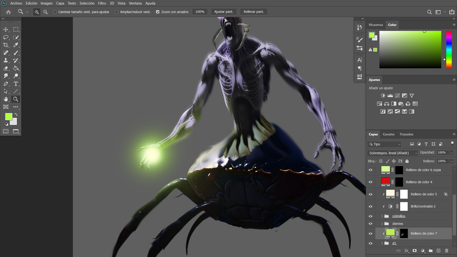457x257 pixels.
Task: Select the Lasso tool
Action: [x=6, y=37]
